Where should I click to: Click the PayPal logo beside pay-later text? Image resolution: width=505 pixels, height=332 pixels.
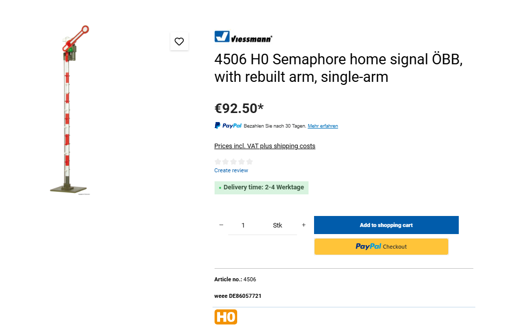click(228, 126)
